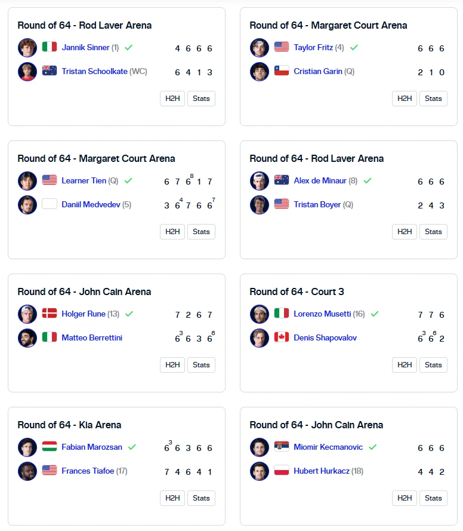The image size is (463, 531).
Task: View Stats for Tien vs Medvedev match
Action: [201, 232]
